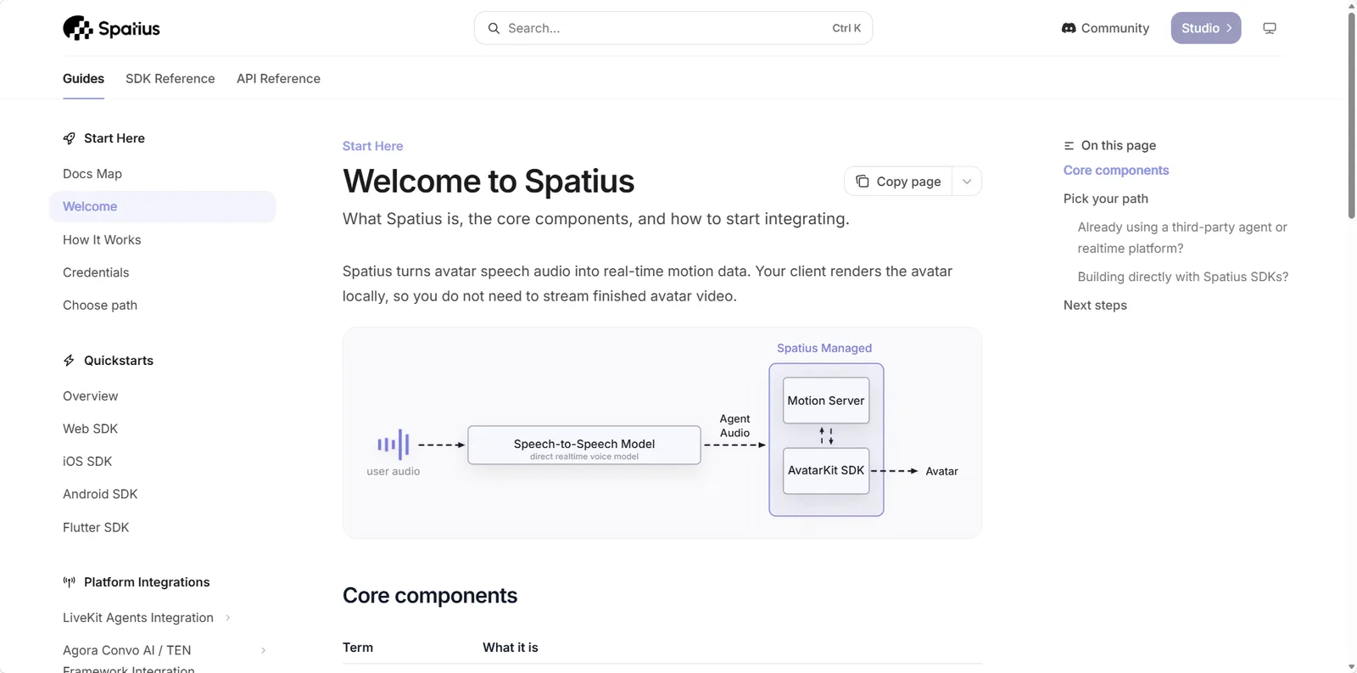Click the Motion Server diagram box

pos(826,401)
